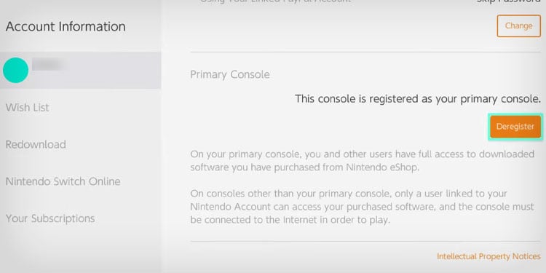Open Nintendo Switch Online in the sidebar
546x273 pixels.
(x=63, y=181)
